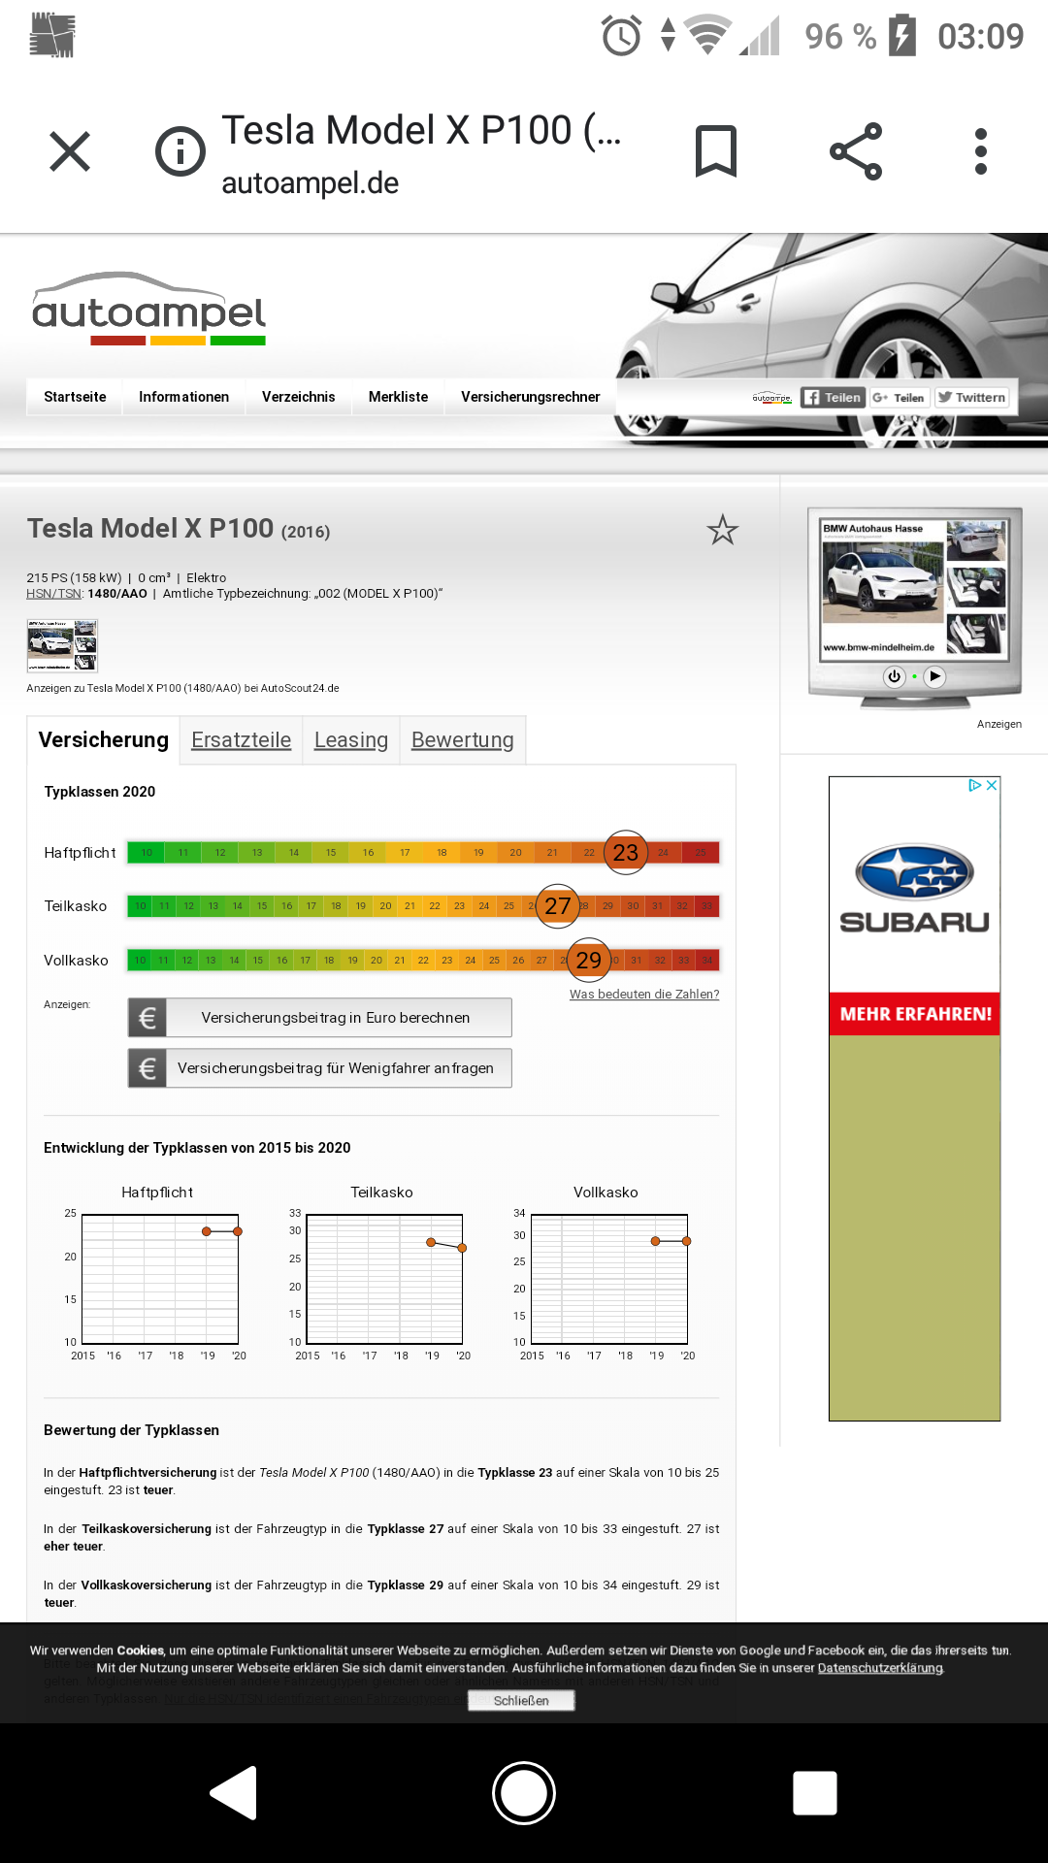Share via Google+ Teilen button
1048x1863 pixels.
point(899,398)
